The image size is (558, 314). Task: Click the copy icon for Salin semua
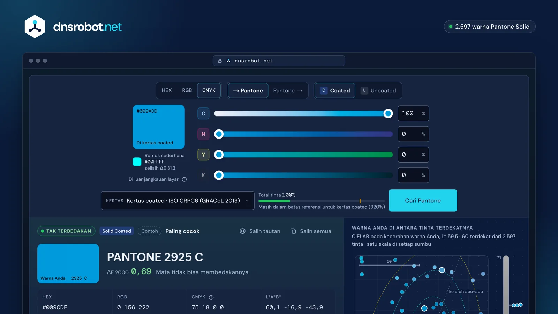[293, 231]
